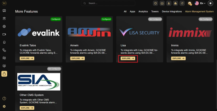Open the configuration gear near sidebar top

(x=4, y=26)
